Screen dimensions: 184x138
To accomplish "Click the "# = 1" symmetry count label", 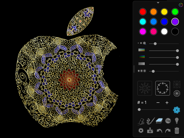I will pos(142,103).
